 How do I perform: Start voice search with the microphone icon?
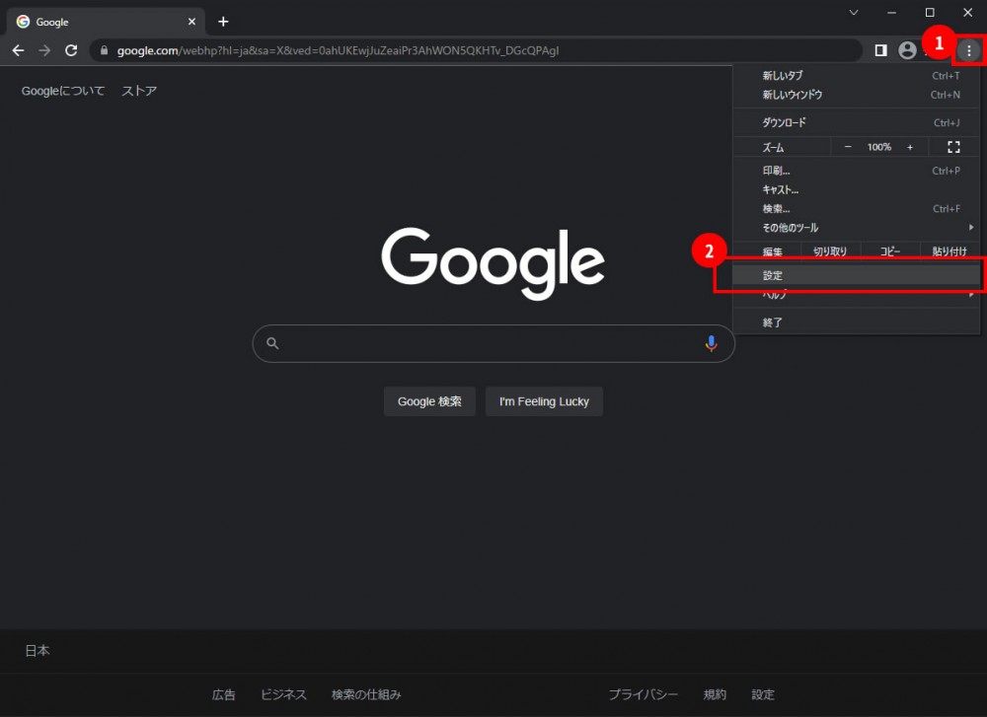point(711,343)
